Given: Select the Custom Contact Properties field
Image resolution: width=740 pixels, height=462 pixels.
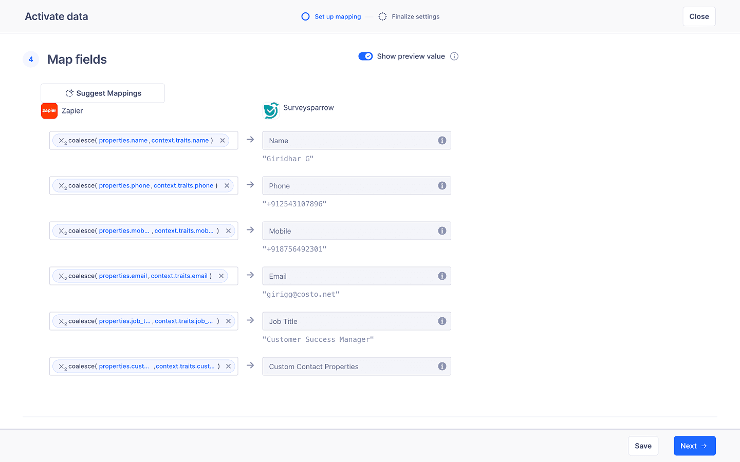Looking at the screenshot, I should tap(357, 367).
